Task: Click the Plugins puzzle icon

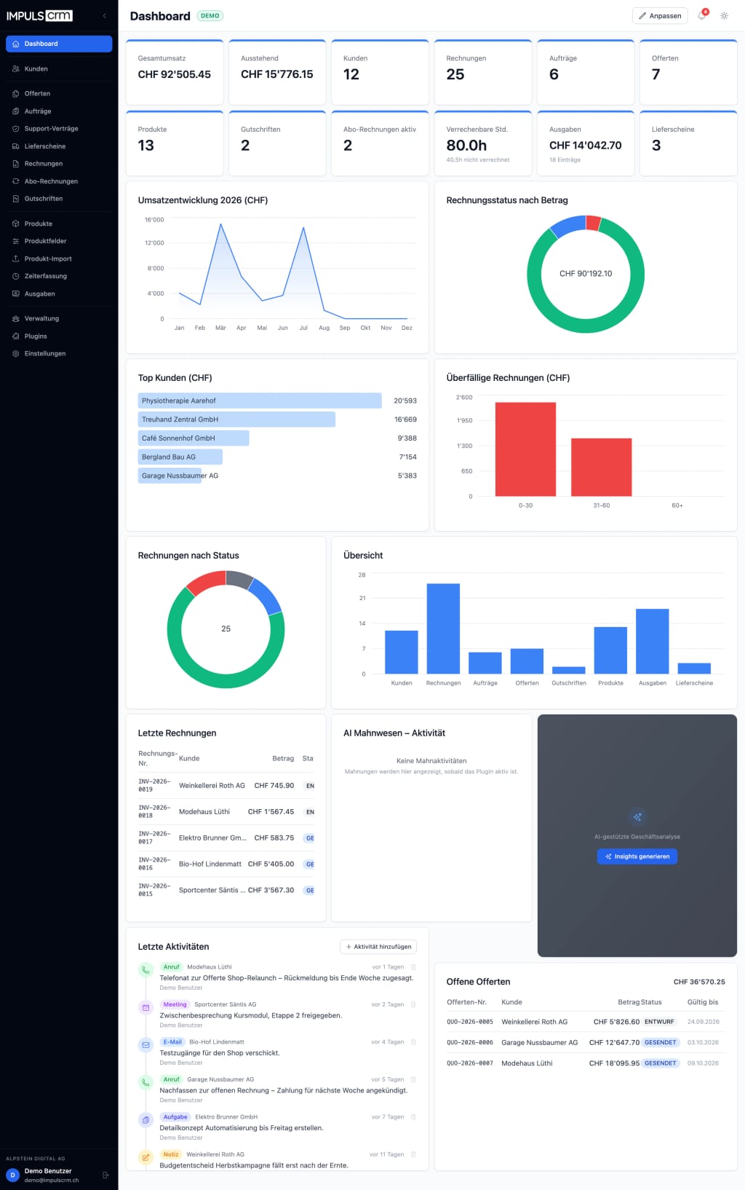Action: [x=16, y=336]
